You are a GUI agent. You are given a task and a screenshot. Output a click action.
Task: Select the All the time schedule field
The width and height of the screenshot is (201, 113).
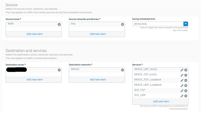(158, 24)
